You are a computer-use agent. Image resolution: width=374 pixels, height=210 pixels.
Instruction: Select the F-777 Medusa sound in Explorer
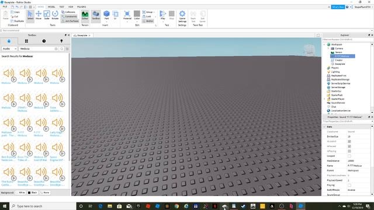(342, 56)
